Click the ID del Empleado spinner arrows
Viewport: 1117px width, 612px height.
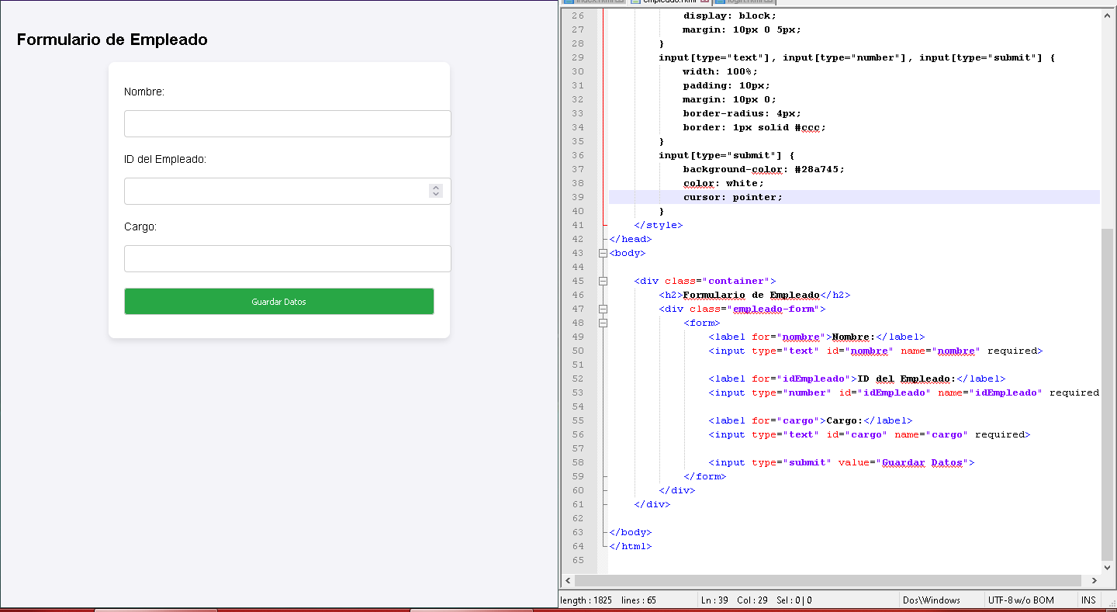pyautogui.click(x=436, y=191)
